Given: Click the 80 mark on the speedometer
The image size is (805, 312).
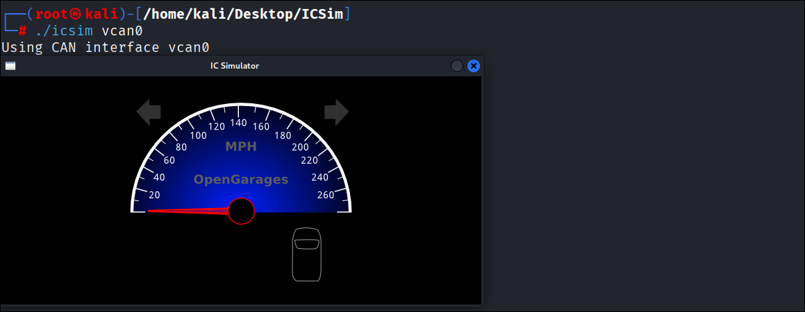Looking at the screenshot, I should (181, 148).
